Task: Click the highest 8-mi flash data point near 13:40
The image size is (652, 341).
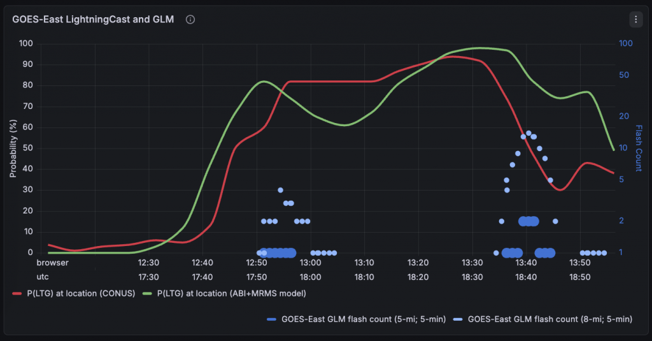Action: 528,133
